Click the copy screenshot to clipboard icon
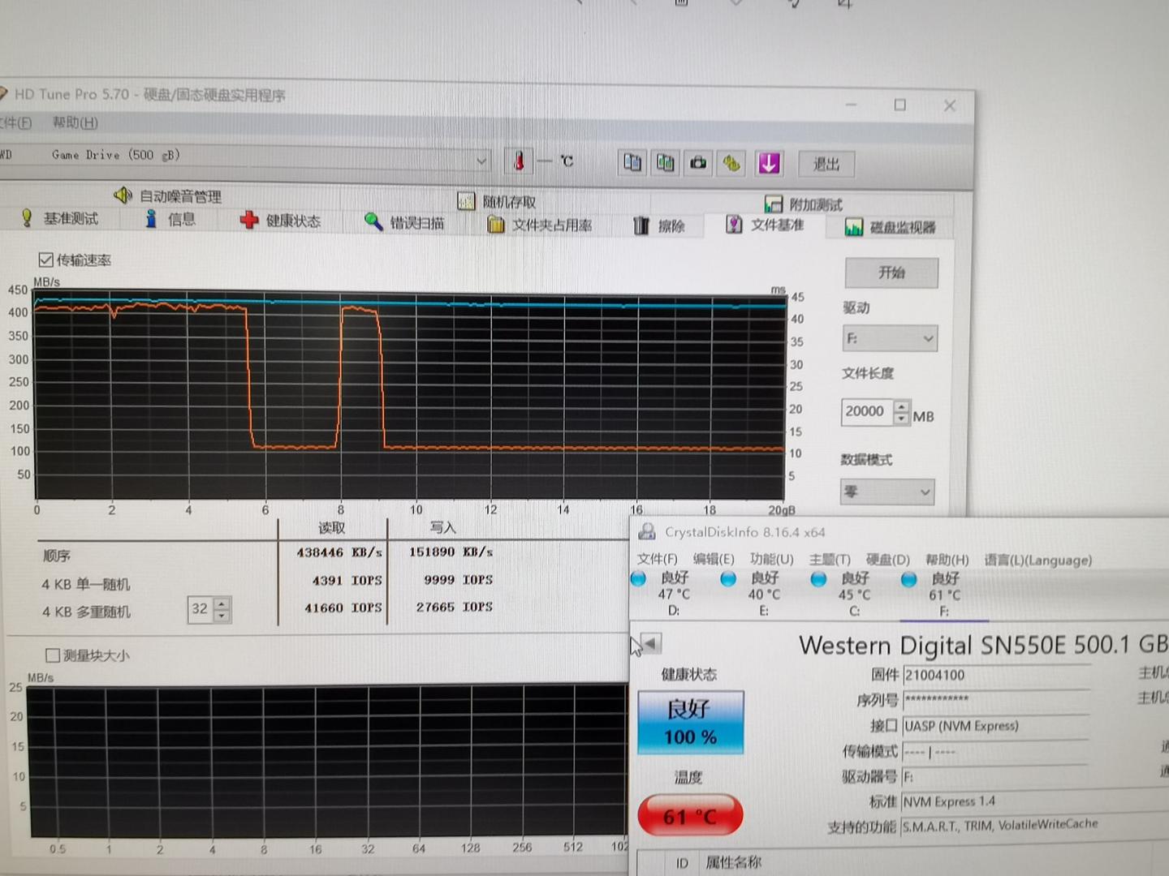Screen dimensions: 1169x876 [x=665, y=162]
